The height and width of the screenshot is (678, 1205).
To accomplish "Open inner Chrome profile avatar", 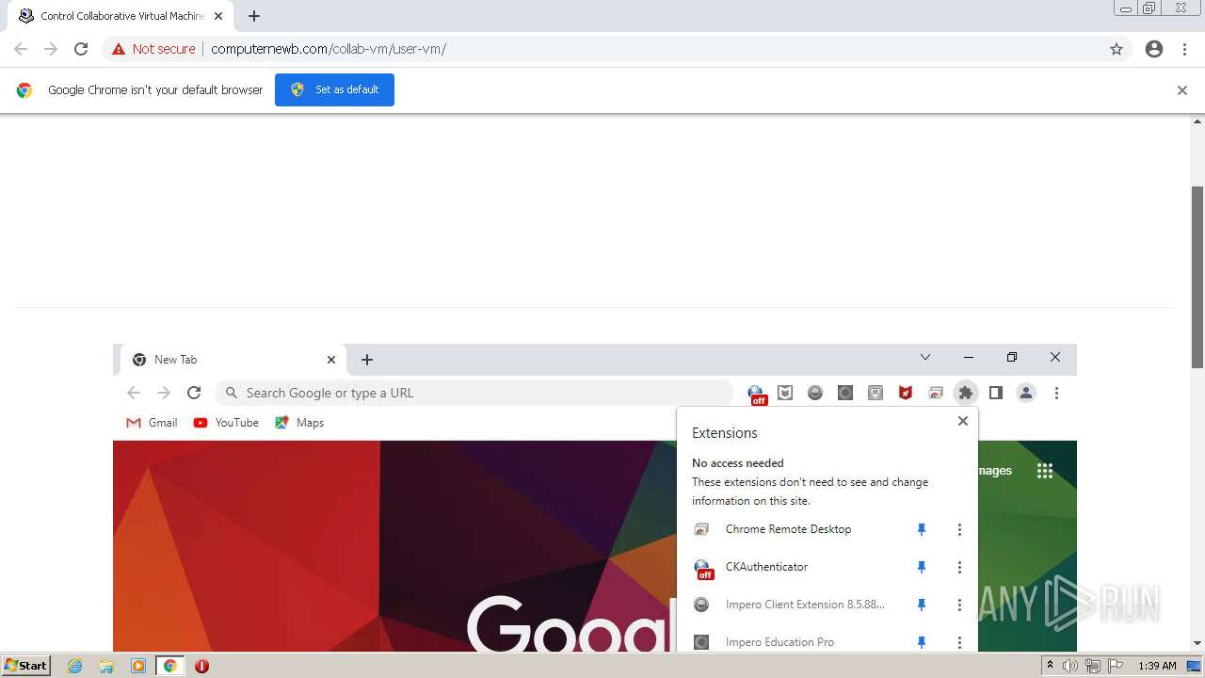I will click(x=1026, y=393).
